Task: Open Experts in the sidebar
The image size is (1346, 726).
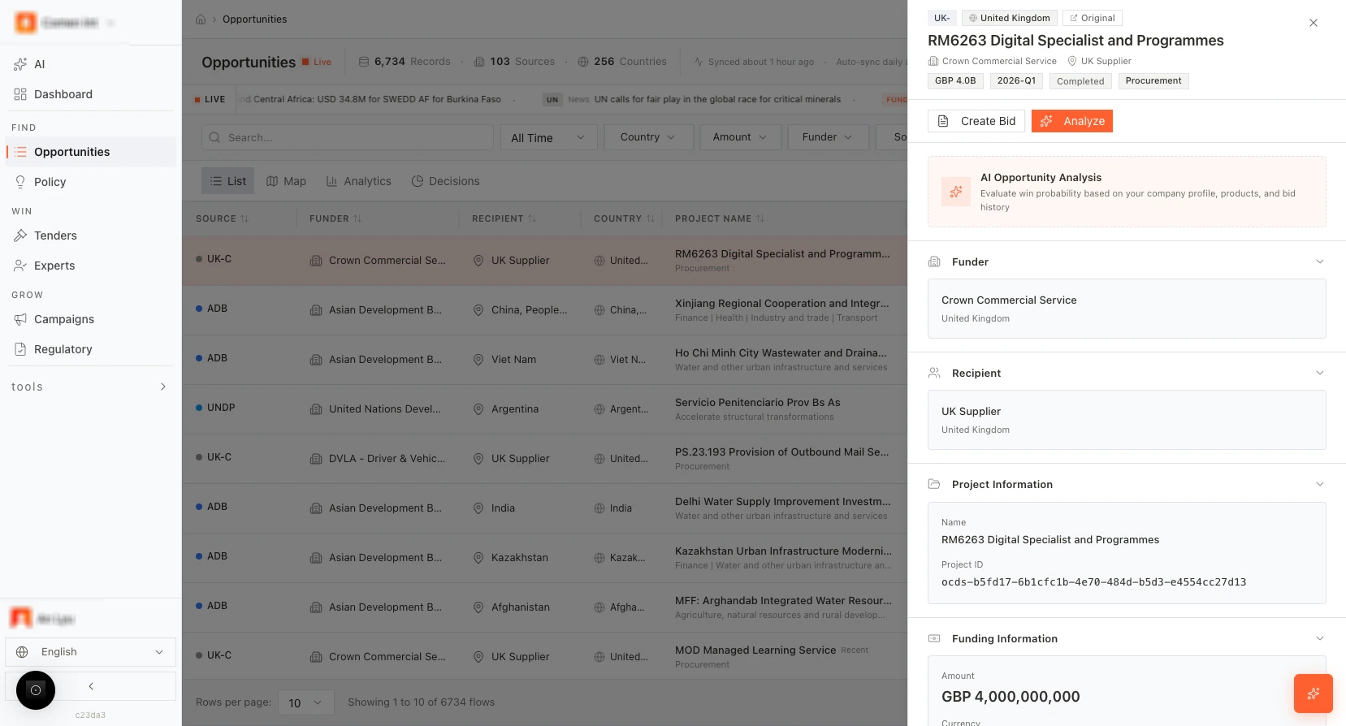Action: [x=90, y=266]
